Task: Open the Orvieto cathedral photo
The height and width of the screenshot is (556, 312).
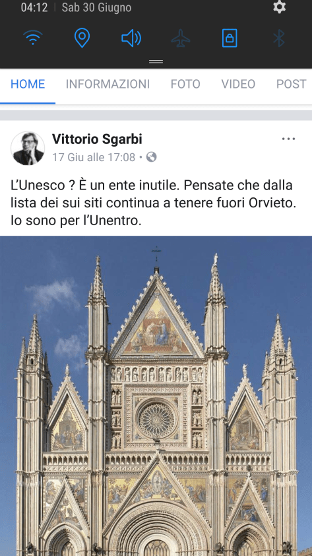Action: (156, 396)
